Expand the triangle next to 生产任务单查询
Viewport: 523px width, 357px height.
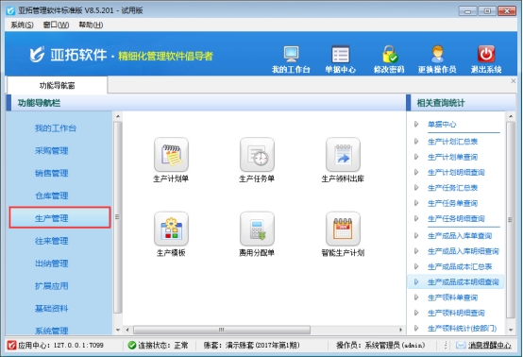pyautogui.click(x=416, y=203)
